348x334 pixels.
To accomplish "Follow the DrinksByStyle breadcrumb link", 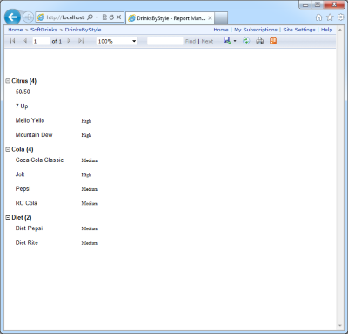I will (x=83, y=30).
